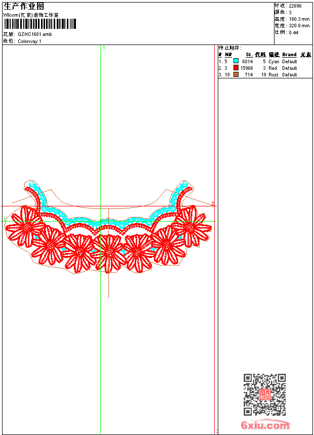The image size is (314, 435).
Task: Click the cyan color swatch in row 1
Action: click(x=236, y=61)
